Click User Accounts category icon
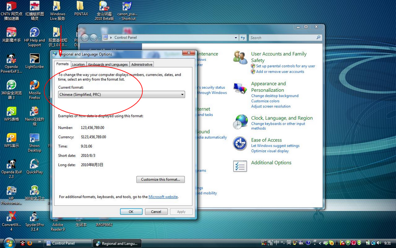This screenshot has height=248, width=396. pos(240,57)
